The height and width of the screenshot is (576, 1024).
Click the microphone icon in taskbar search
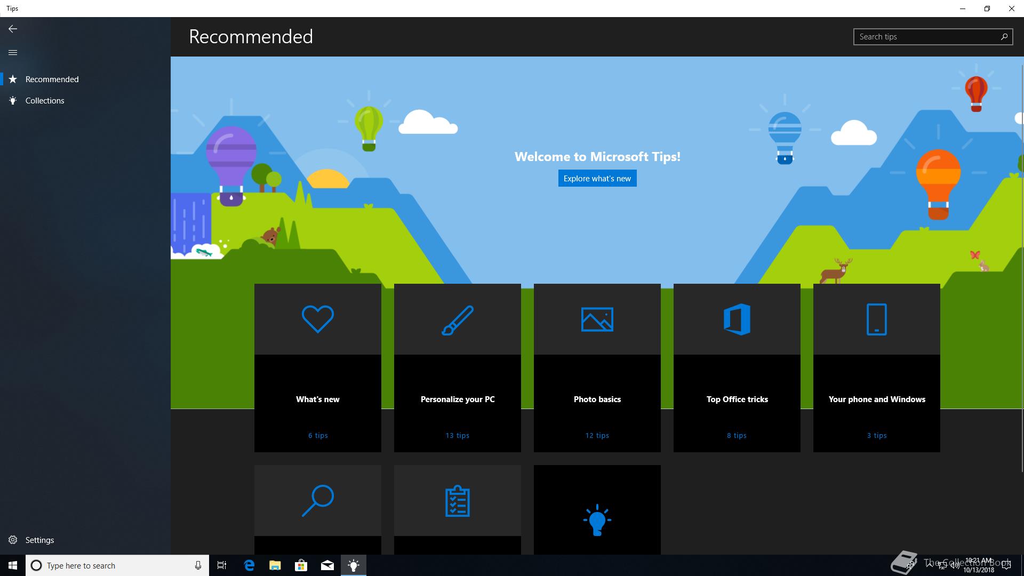[198, 565]
